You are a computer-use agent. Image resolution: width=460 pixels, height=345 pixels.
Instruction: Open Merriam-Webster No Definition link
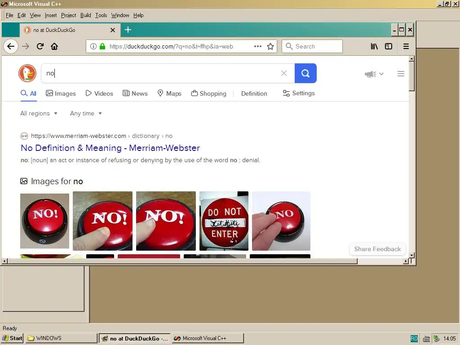pyautogui.click(x=111, y=148)
